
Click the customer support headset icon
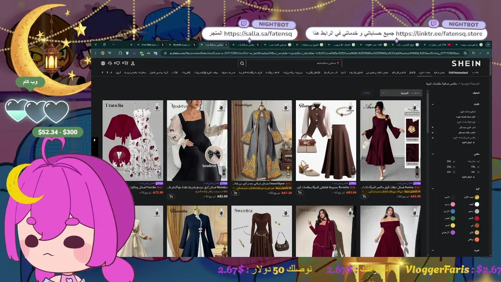tap(110, 63)
